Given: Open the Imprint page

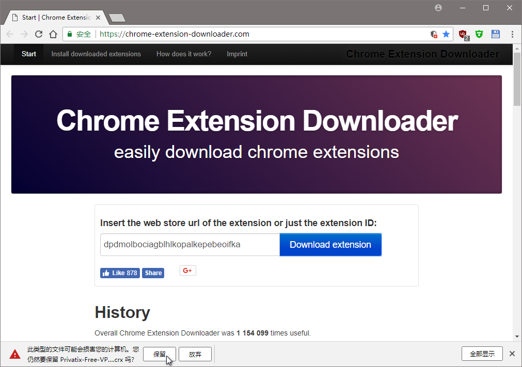Looking at the screenshot, I should click(x=237, y=54).
